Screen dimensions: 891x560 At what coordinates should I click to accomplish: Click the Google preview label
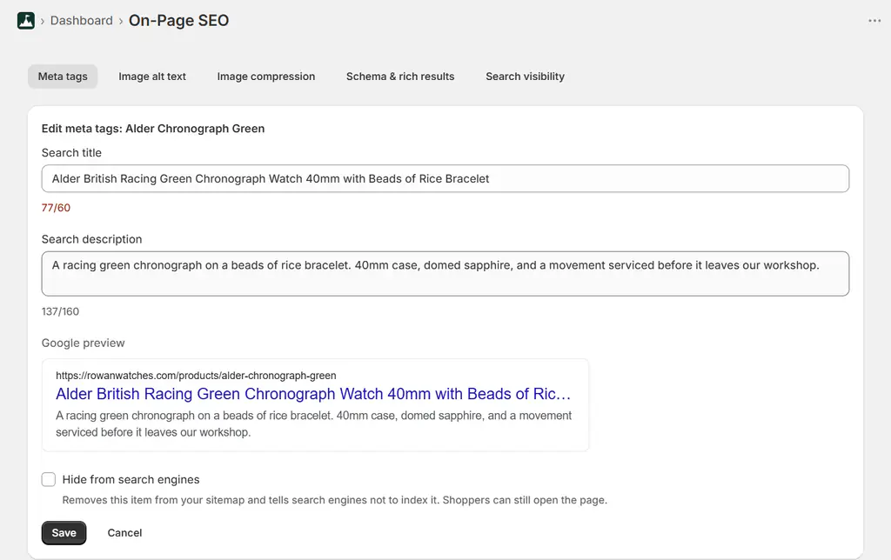(83, 343)
